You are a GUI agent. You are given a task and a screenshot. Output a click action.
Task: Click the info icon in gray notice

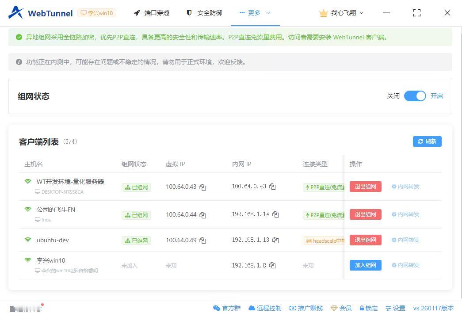coord(19,62)
